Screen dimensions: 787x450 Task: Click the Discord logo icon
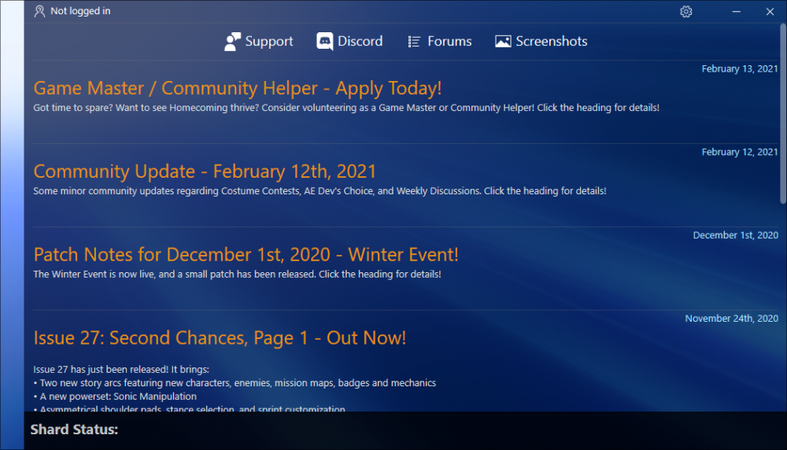coord(325,41)
